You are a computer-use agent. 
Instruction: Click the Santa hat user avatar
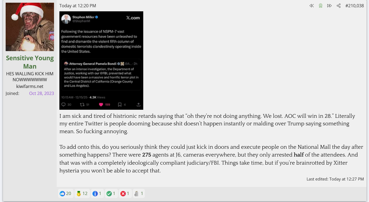(30, 27)
